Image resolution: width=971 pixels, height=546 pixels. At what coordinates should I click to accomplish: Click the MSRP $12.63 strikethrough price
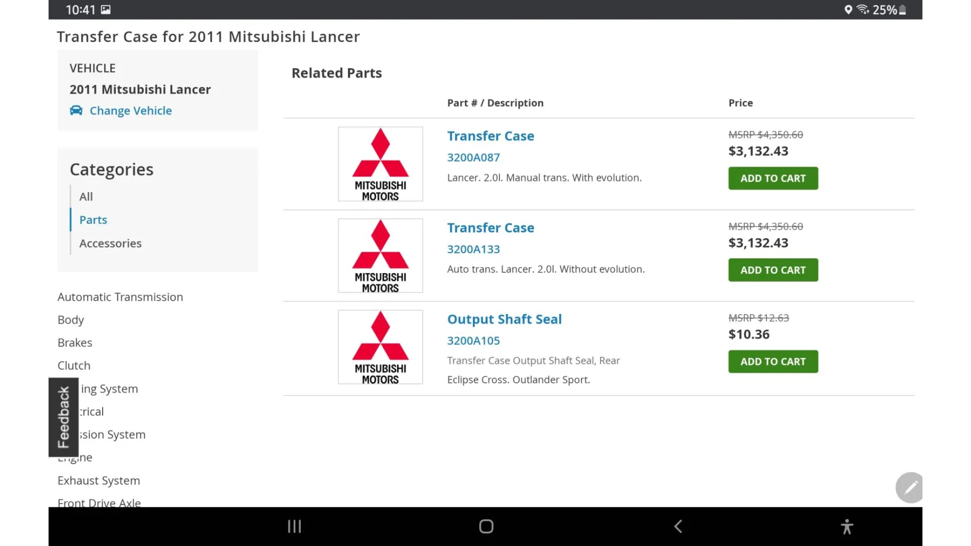pyautogui.click(x=759, y=318)
